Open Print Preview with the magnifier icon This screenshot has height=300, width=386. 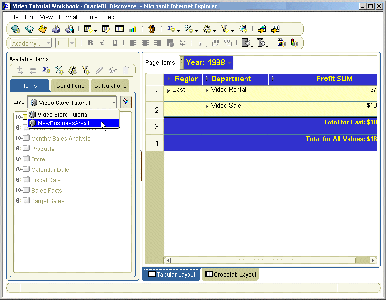(70, 29)
